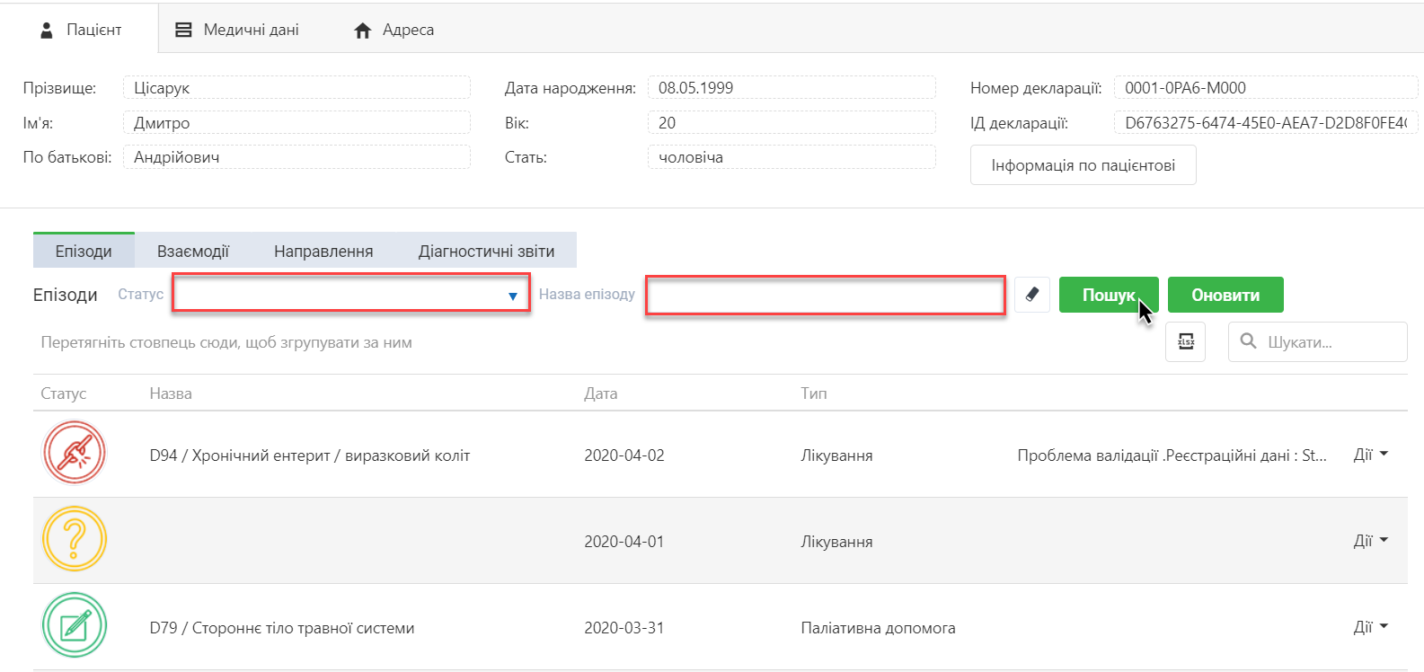Click the yellow question mark status icon
1424x672 pixels.
click(x=75, y=539)
